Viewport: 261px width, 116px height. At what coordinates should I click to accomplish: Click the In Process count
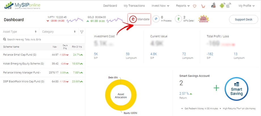click(x=162, y=17)
